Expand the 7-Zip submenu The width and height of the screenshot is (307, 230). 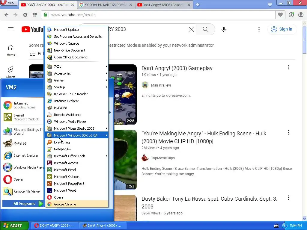click(77, 66)
